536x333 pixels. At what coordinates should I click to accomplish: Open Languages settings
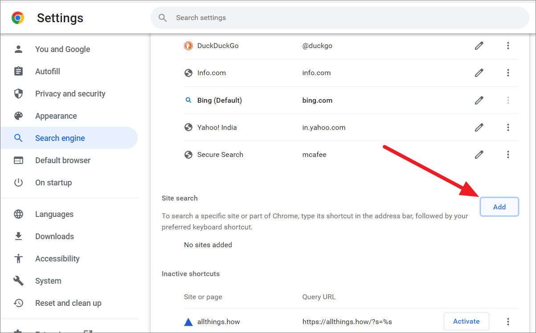(69, 214)
